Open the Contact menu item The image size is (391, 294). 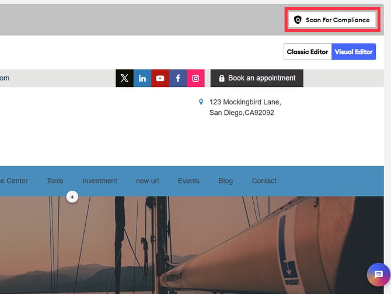tap(264, 181)
